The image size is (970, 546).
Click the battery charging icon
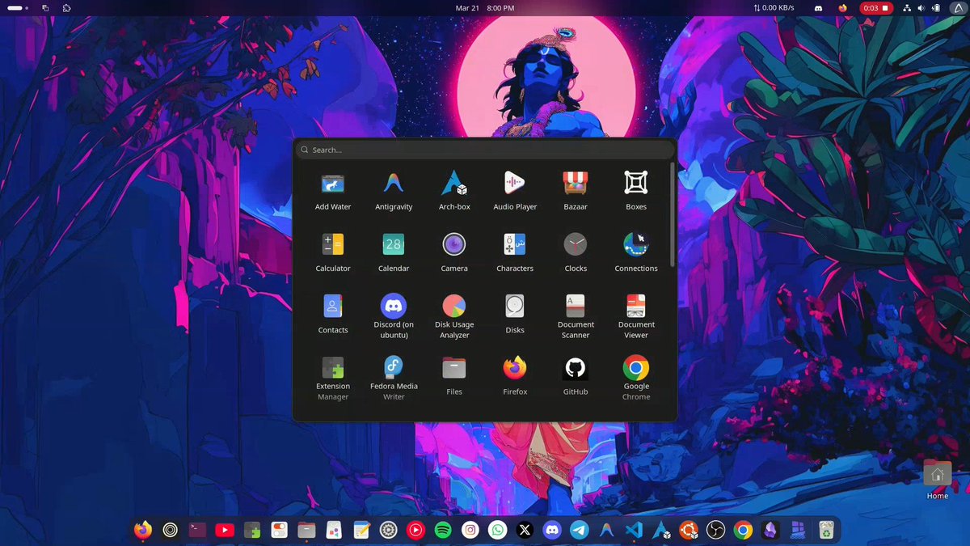pyautogui.click(x=937, y=8)
